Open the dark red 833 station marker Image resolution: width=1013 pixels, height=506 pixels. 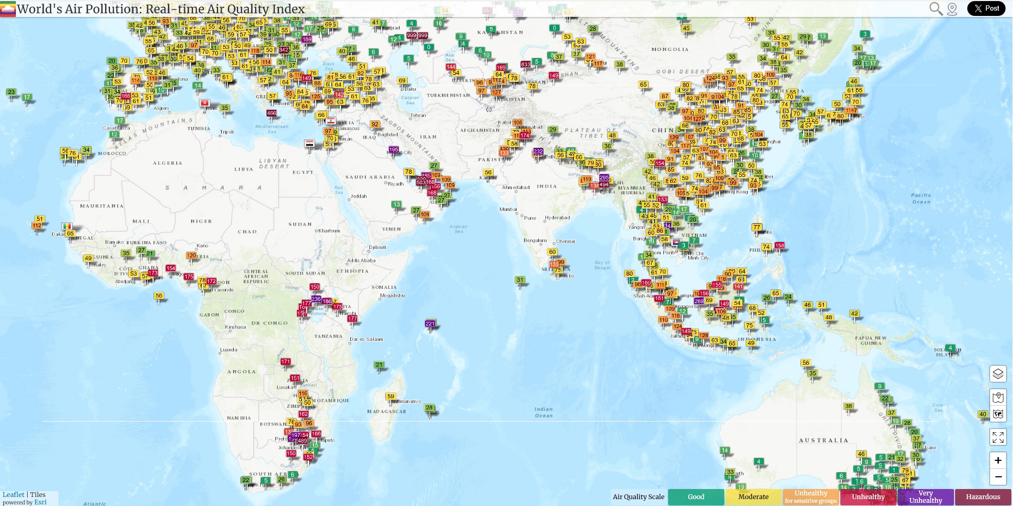coord(526,64)
